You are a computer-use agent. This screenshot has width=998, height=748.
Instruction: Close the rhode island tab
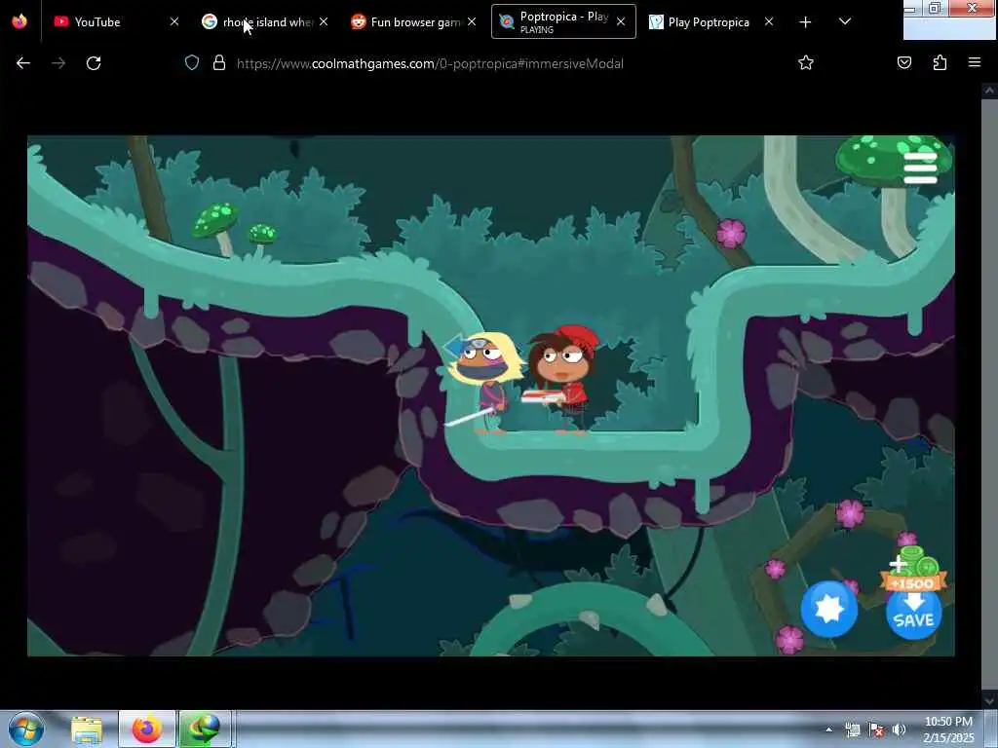pos(324,21)
